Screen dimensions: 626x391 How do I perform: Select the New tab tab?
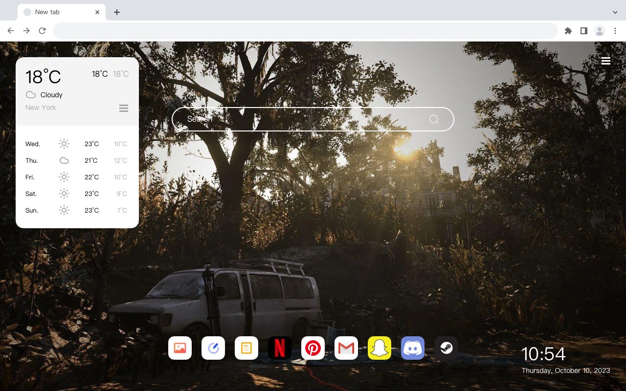click(62, 12)
